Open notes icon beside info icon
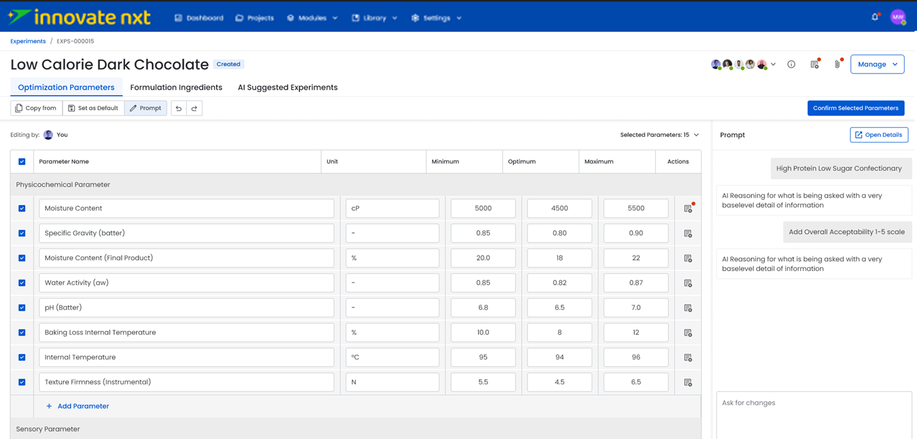 (814, 64)
